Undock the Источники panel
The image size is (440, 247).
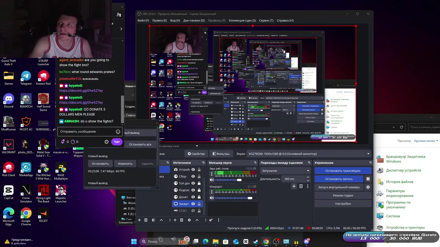click(203, 163)
